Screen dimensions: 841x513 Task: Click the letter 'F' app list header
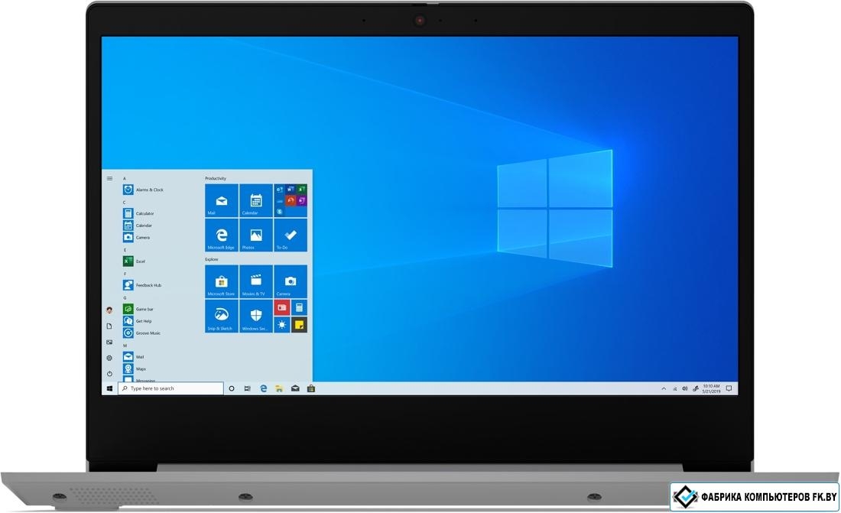pos(125,274)
